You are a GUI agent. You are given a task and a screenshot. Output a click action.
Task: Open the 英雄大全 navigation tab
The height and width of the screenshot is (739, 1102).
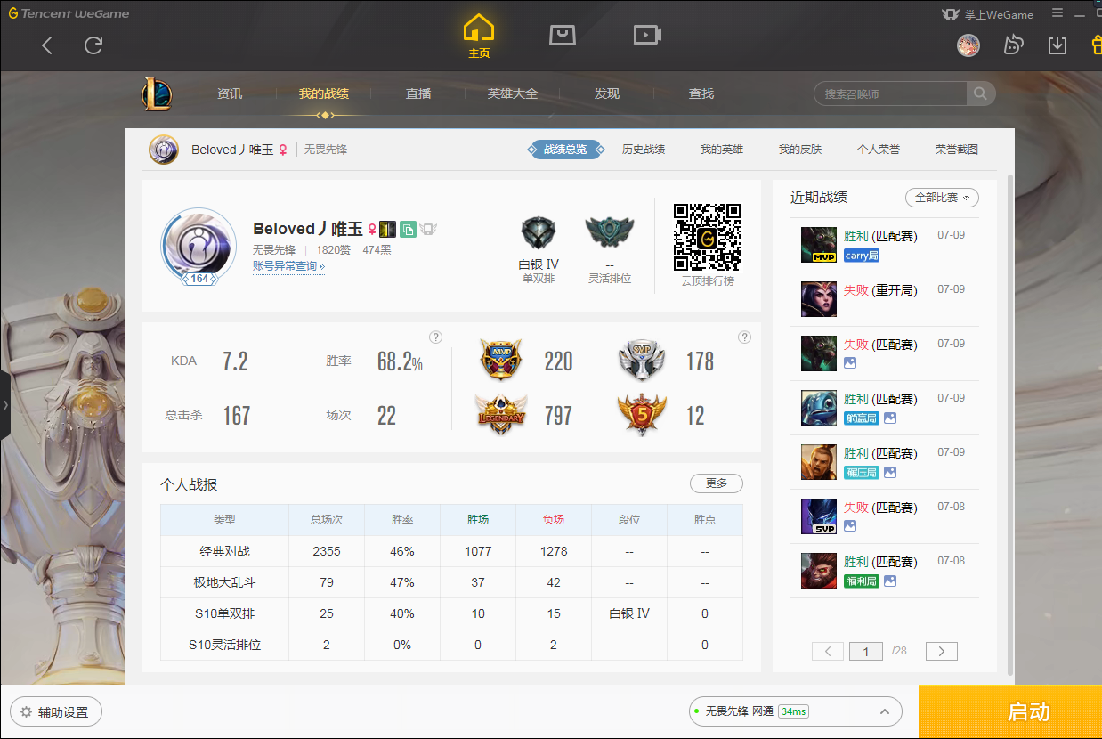pyautogui.click(x=513, y=93)
